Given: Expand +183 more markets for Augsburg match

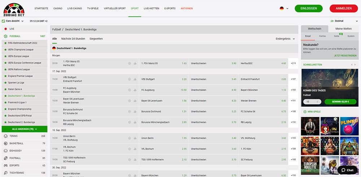Looking at the screenshot, I should click(x=293, y=90).
